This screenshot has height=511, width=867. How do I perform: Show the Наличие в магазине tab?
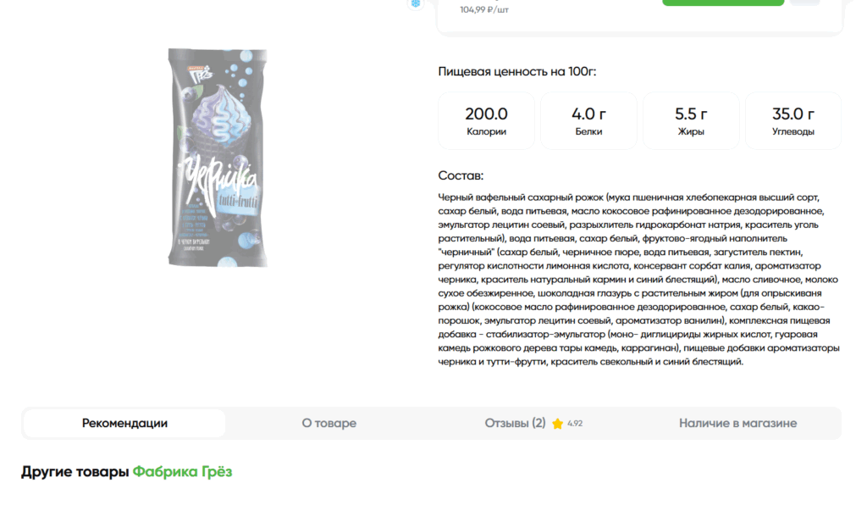point(737,423)
